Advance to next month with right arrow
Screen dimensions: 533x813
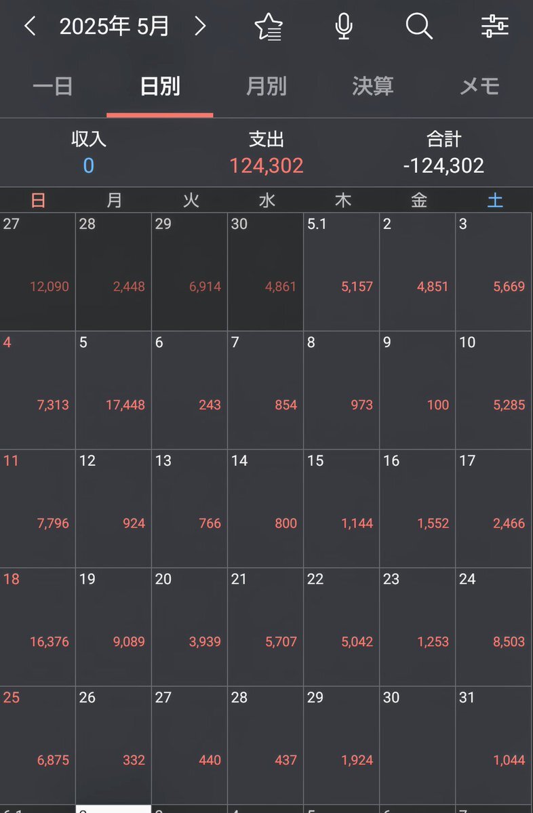click(200, 26)
